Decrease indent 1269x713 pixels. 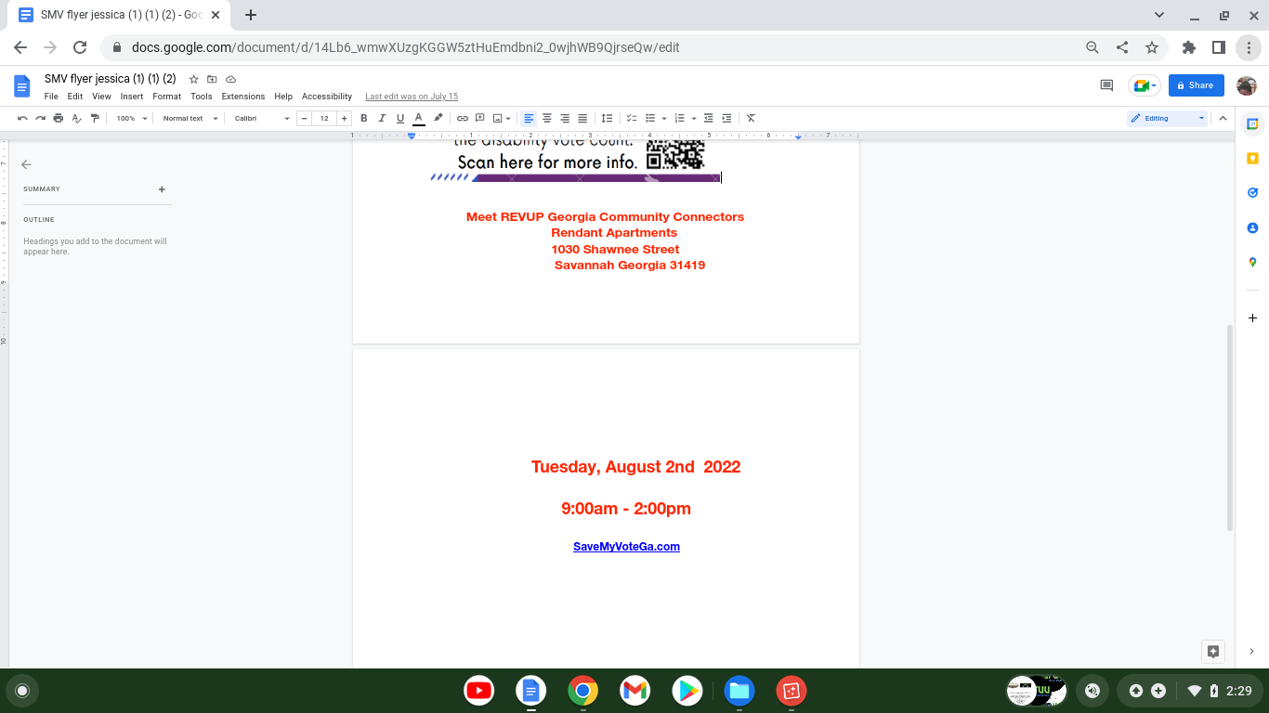(x=709, y=118)
